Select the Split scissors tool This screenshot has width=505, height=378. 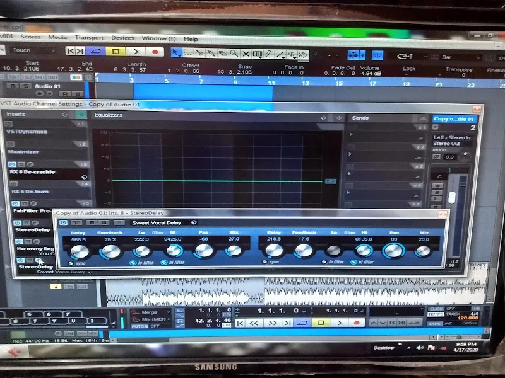[199, 53]
